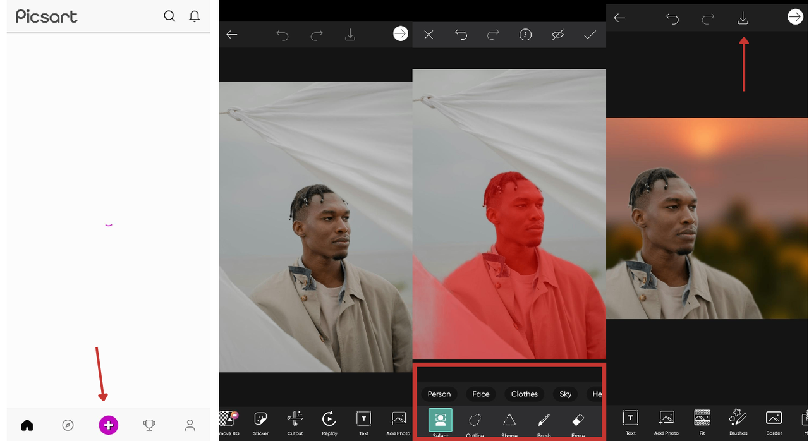The height and width of the screenshot is (441, 809).
Task: Select the Brush tool in cutout
Action: (544, 422)
